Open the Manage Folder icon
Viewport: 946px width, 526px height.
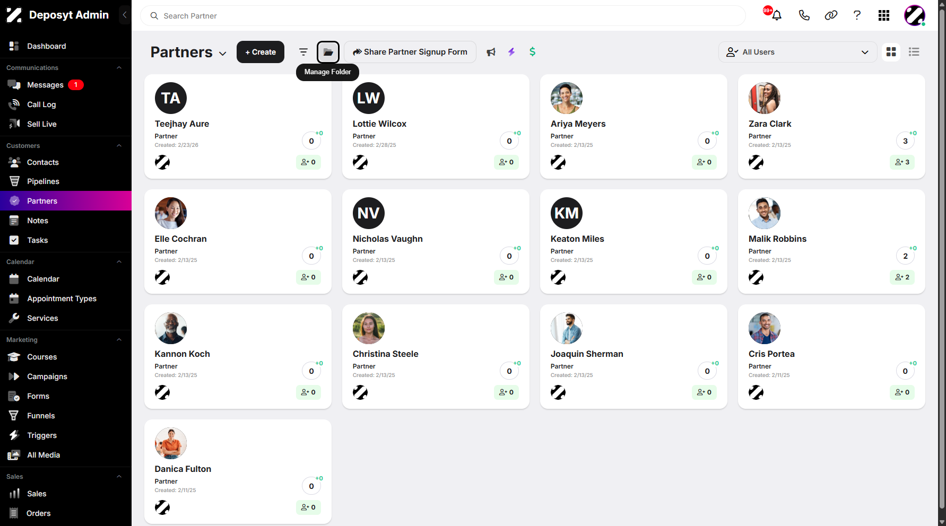point(328,52)
